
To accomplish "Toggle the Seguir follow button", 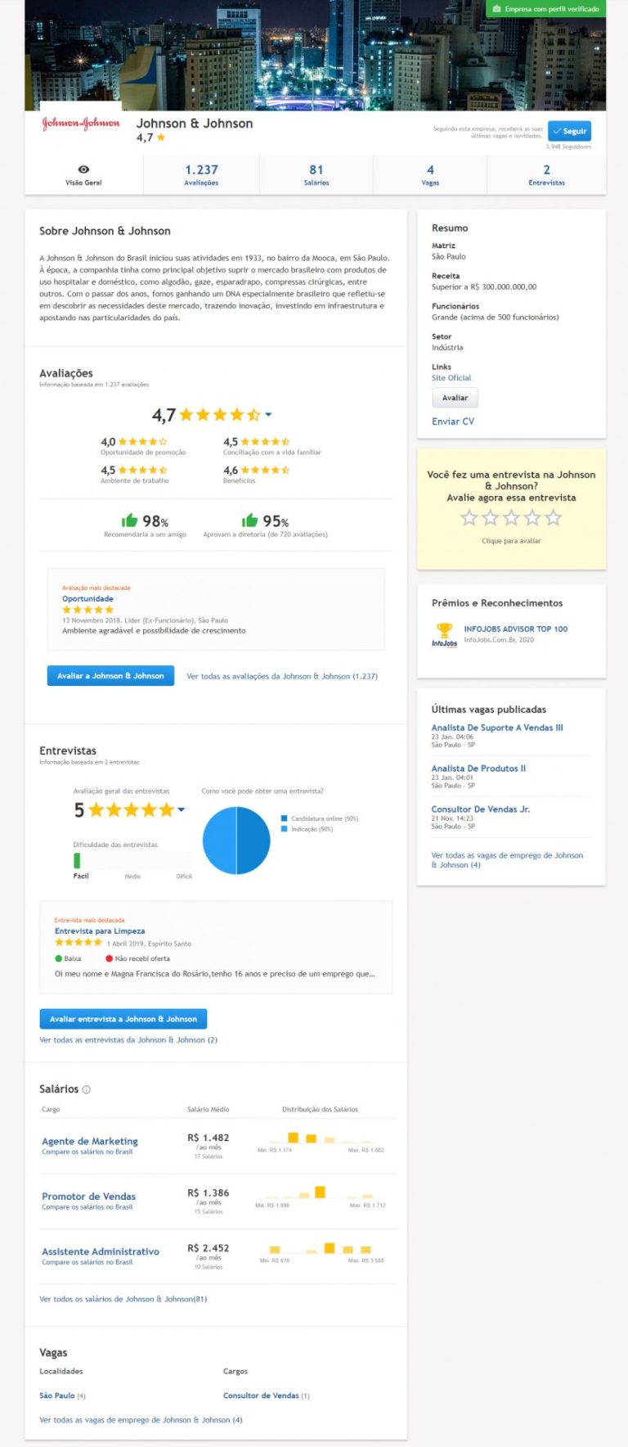I will tap(569, 131).
